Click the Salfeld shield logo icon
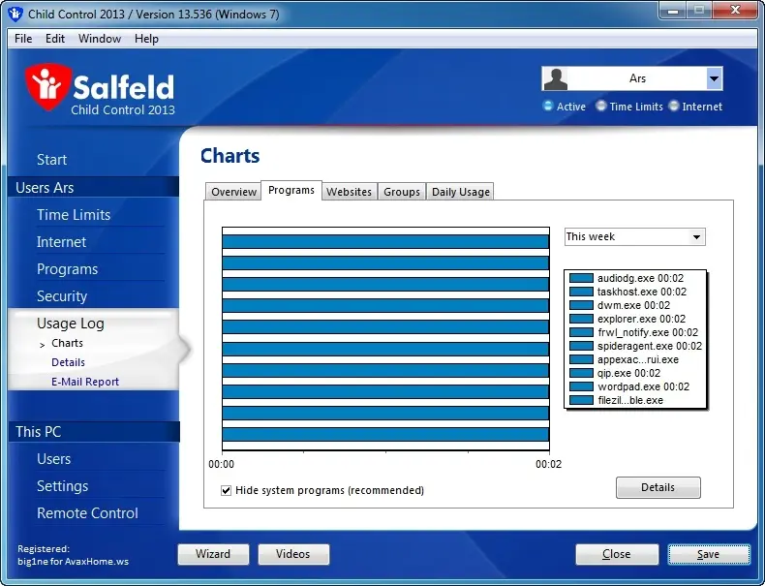Screen dimensions: 765x586 tap(47, 86)
